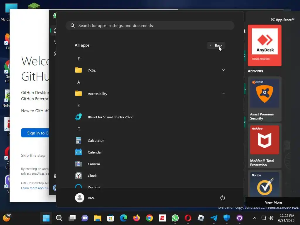Click the network icon in system tray
This screenshot has height=225, width=300.
coord(264,218)
